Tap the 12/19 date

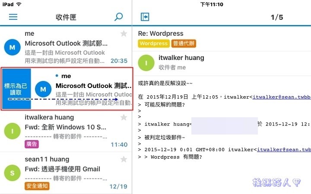(x=118, y=187)
